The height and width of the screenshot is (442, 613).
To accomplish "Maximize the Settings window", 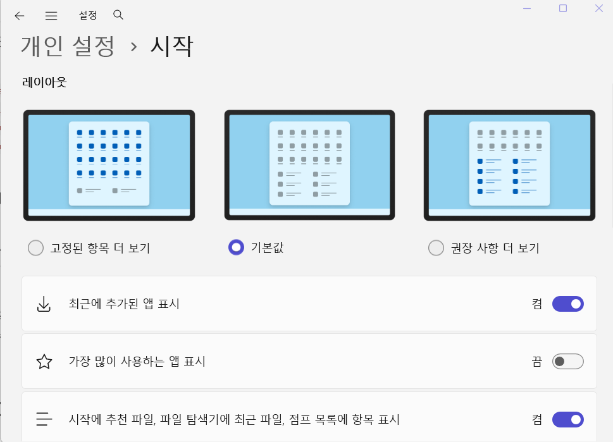I will click(563, 8).
